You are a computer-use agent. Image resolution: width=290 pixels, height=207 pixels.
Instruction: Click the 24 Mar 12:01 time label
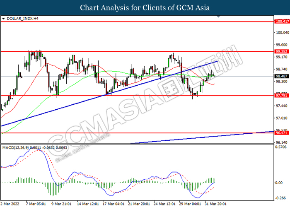click(x=164, y=204)
